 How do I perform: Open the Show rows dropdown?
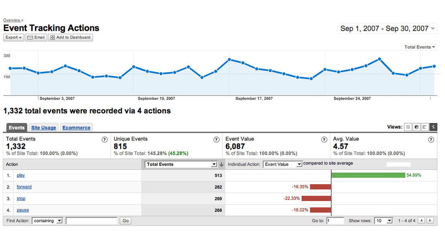click(383, 221)
